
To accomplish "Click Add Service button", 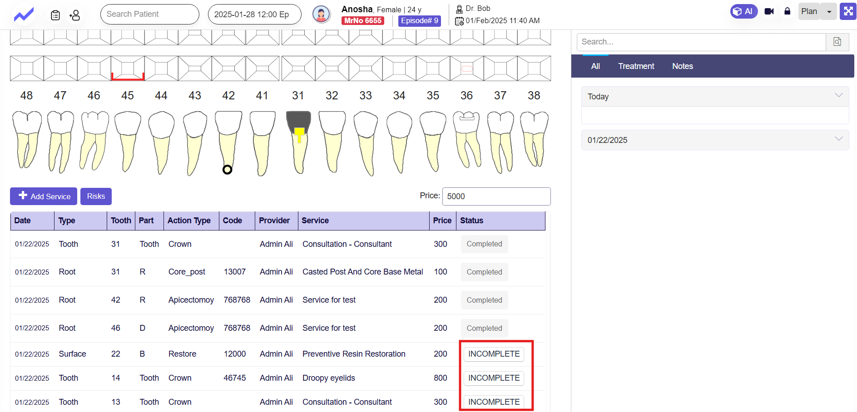I will click(x=44, y=196).
